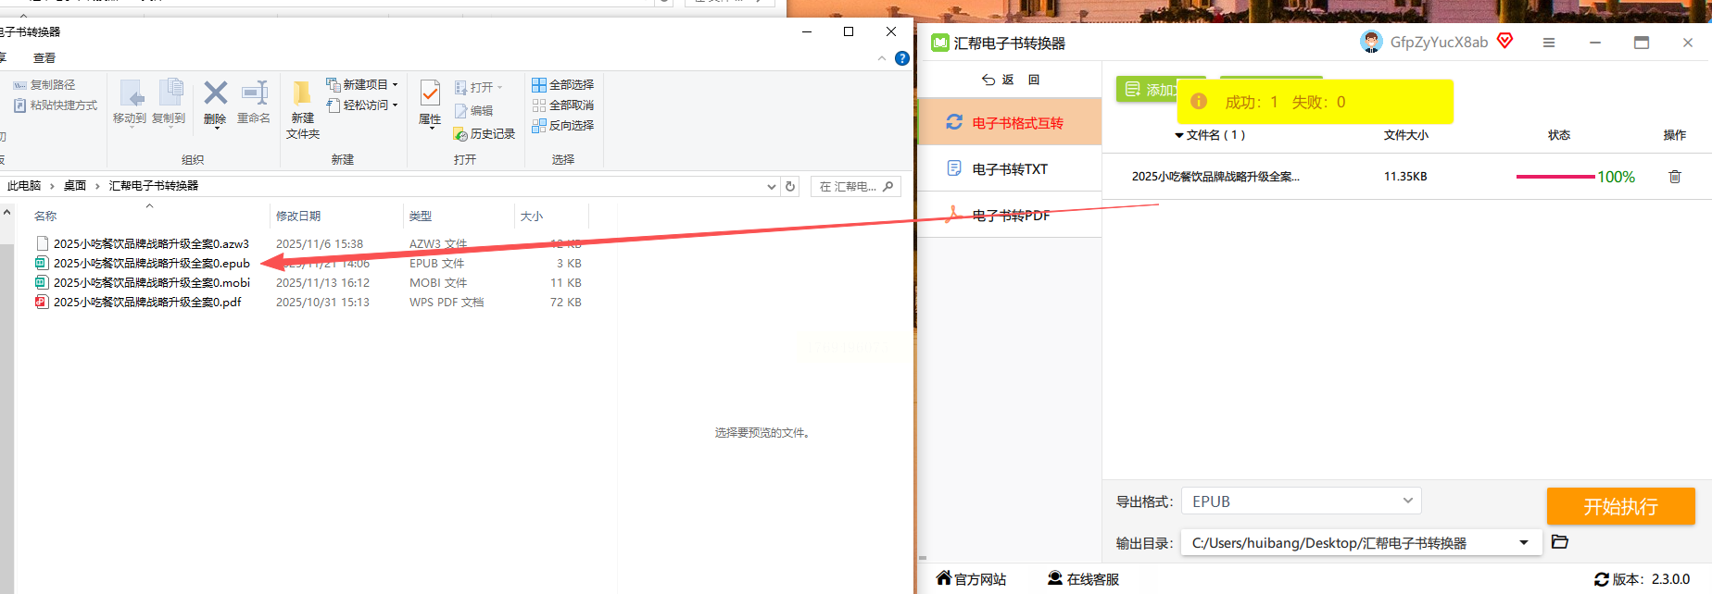Select the .pdf file in the list

coord(148,303)
